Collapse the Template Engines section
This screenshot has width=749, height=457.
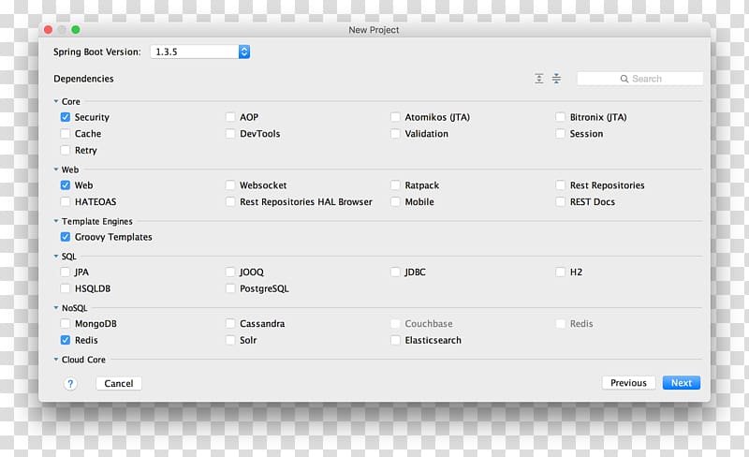click(x=56, y=221)
